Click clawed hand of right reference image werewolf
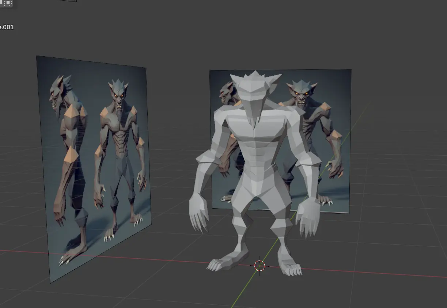This screenshot has width=447, height=308. click(335, 169)
